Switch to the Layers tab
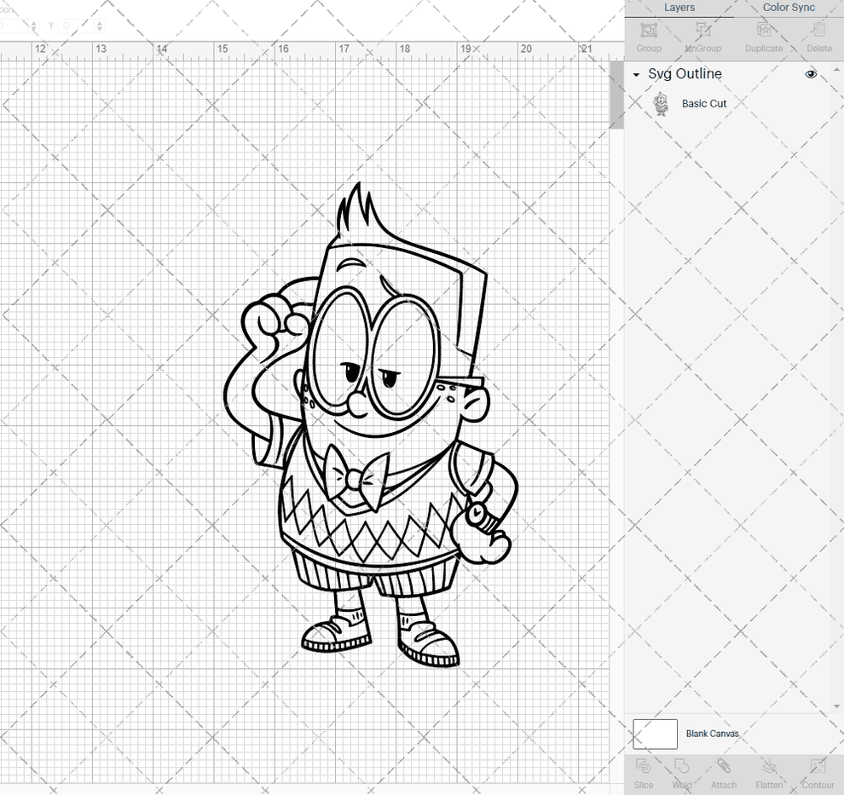 coord(679,8)
